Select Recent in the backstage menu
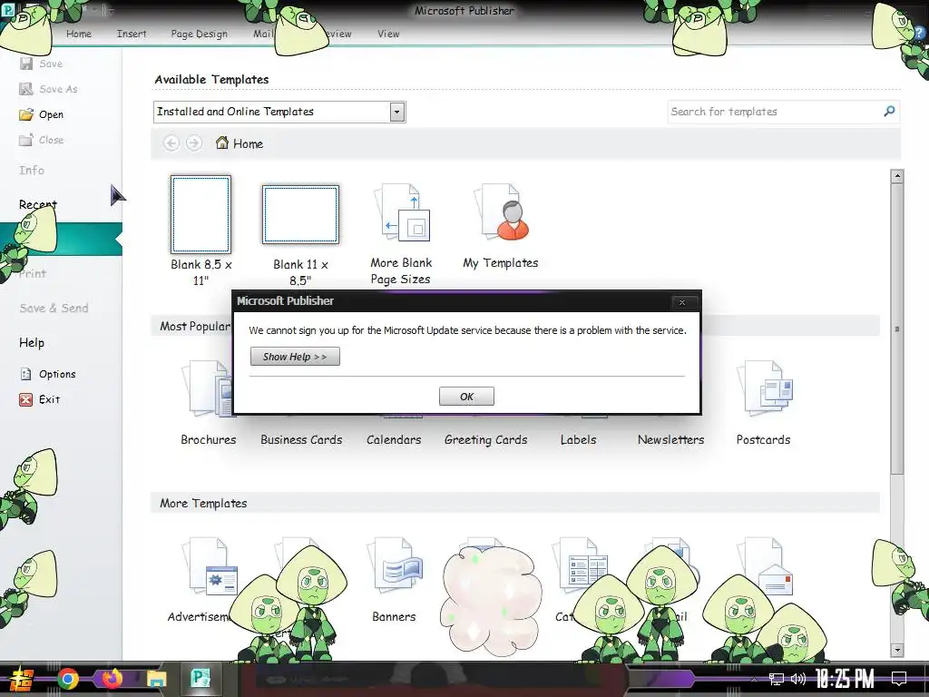 [x=38, y=204]
